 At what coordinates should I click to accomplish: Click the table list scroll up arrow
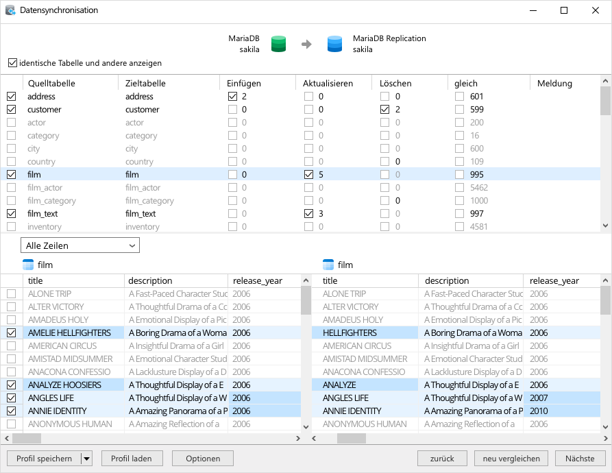[x=605, y=81]
